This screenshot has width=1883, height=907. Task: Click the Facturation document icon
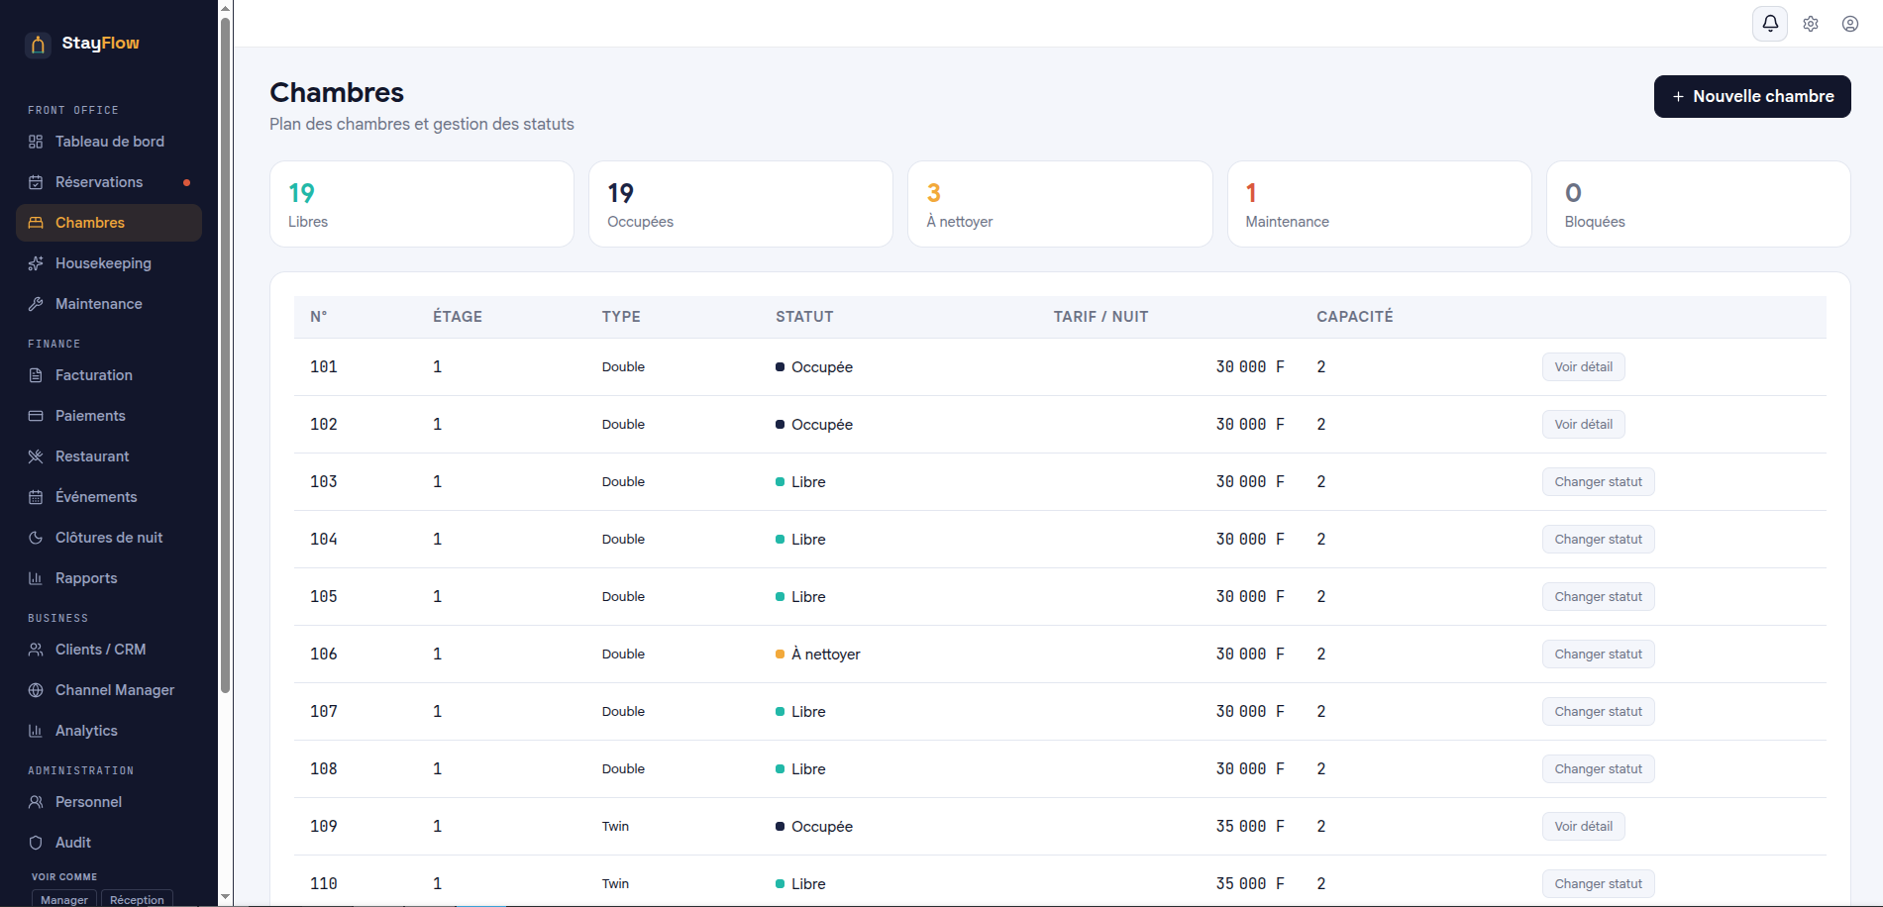(36, 375)
